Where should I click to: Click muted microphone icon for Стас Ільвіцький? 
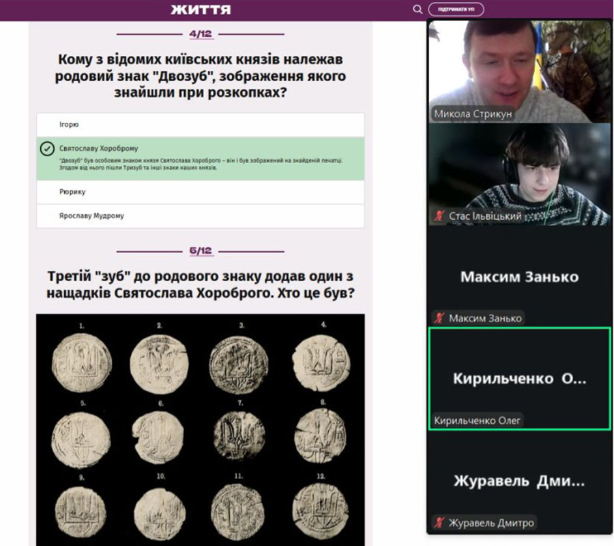click(440, 216)
